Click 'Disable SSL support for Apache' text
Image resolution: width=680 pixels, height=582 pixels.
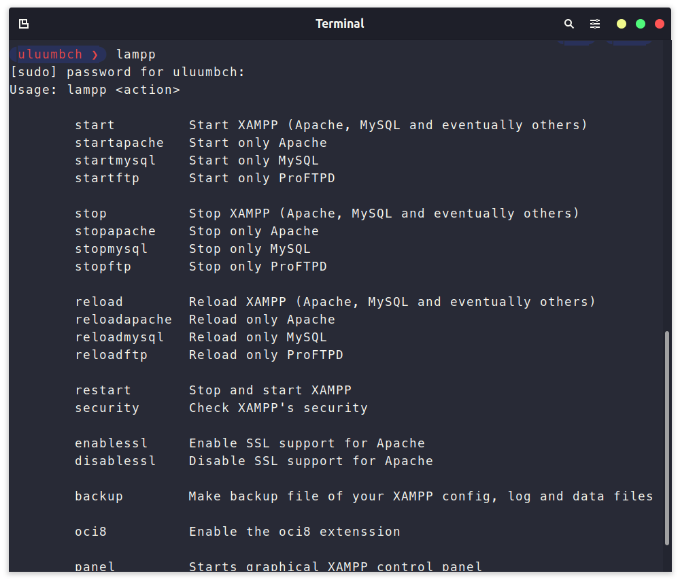311,461
